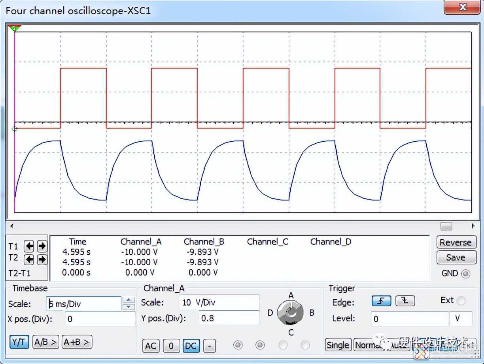Shift T2 cursor left with arrow
484x364 pixels.
pyautogui.click(x=29, y=259)
